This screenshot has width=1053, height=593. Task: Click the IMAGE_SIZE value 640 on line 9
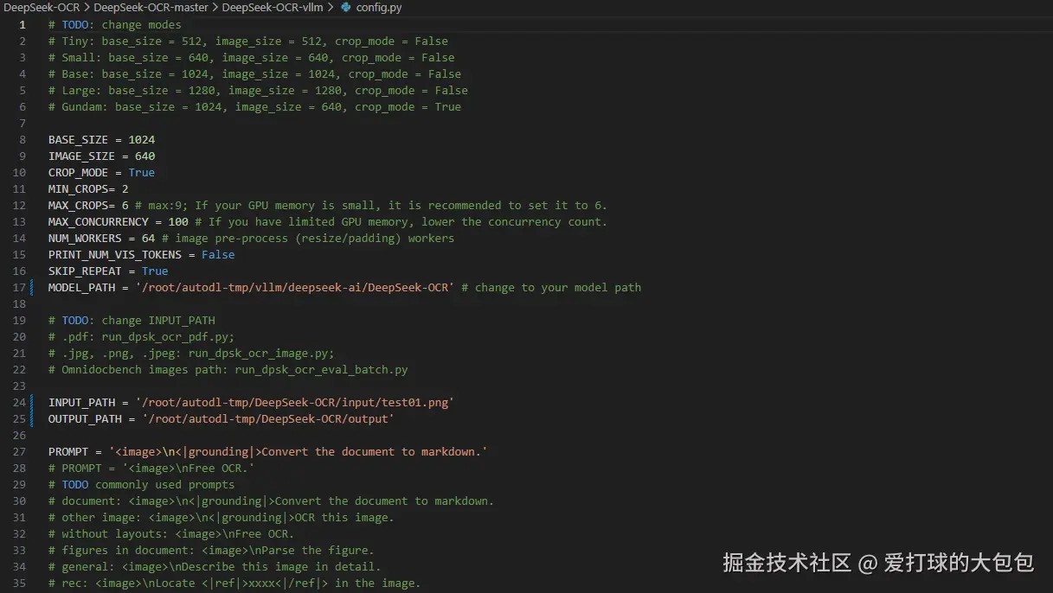tap(144, 156)
